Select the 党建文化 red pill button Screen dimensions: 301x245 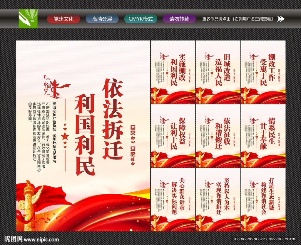63,19
